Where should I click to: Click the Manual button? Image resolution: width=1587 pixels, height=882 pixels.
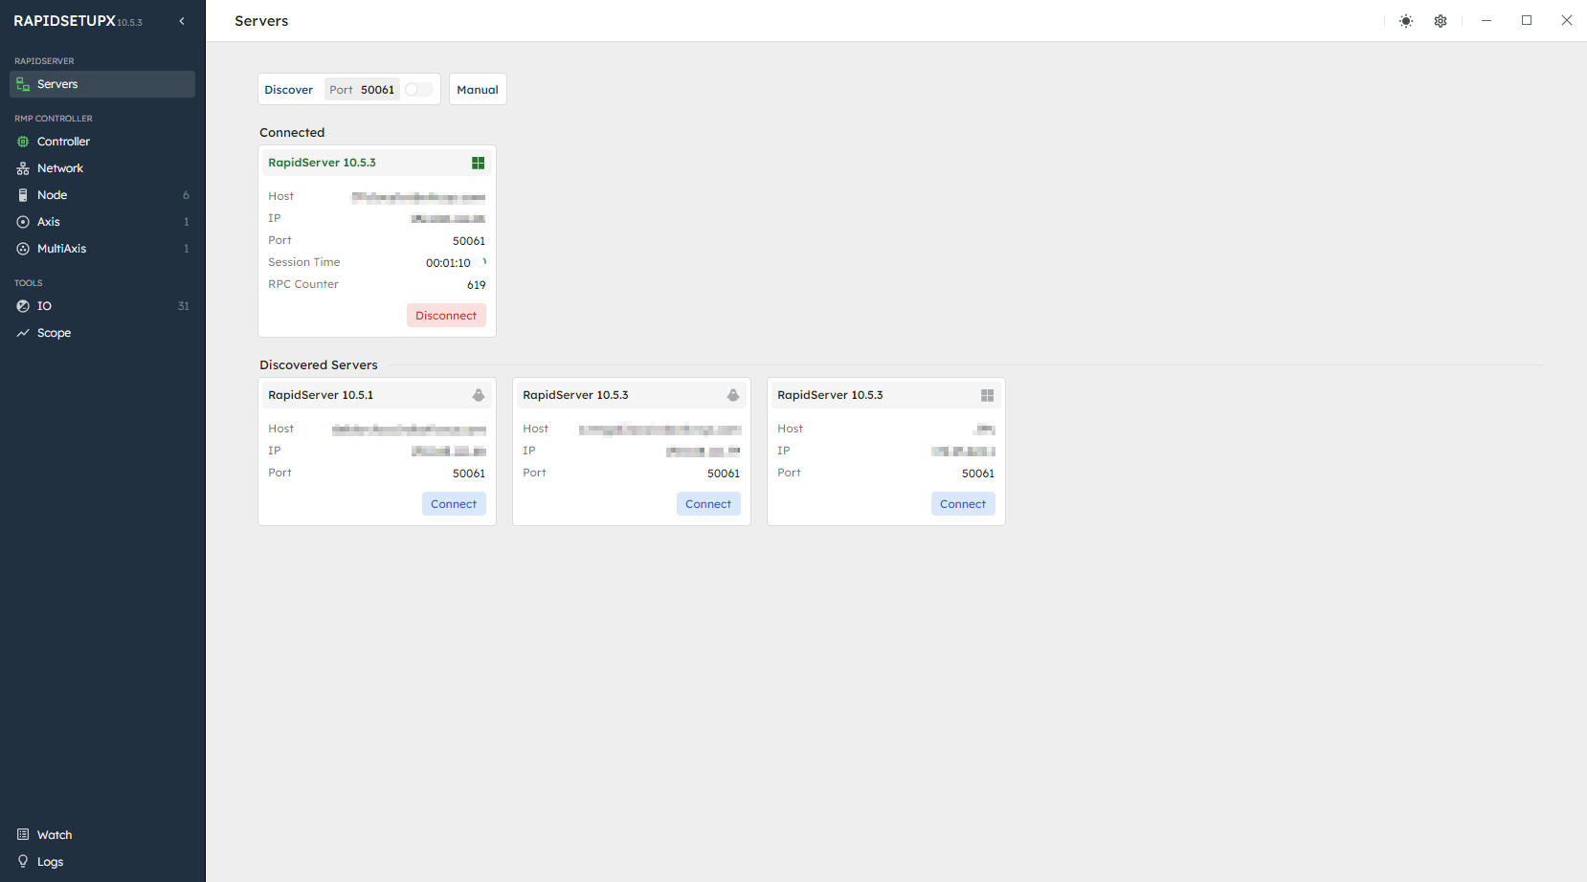coord(478,89)
